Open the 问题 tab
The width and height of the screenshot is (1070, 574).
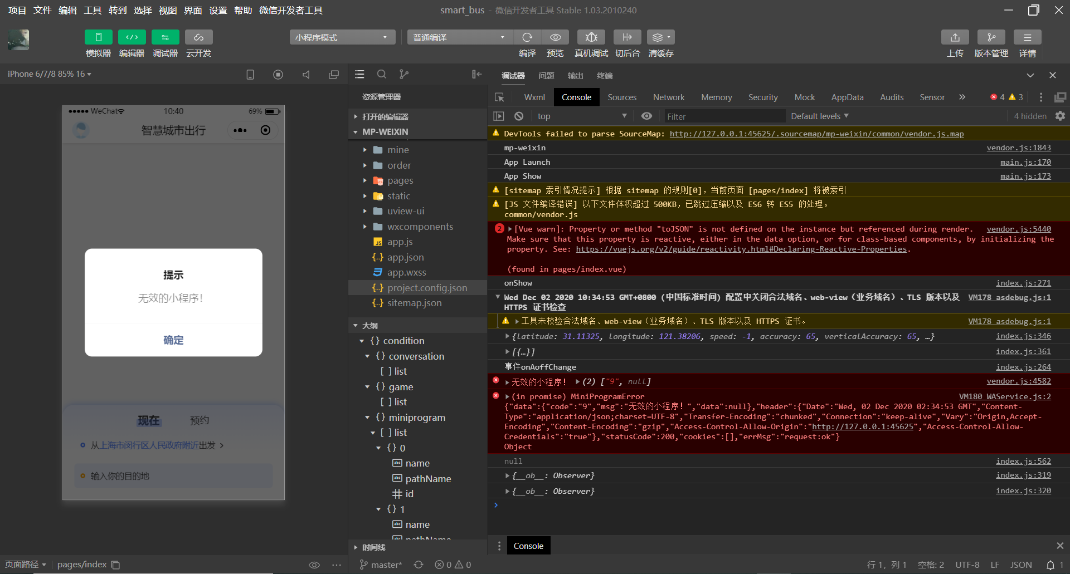pos(546,76)
